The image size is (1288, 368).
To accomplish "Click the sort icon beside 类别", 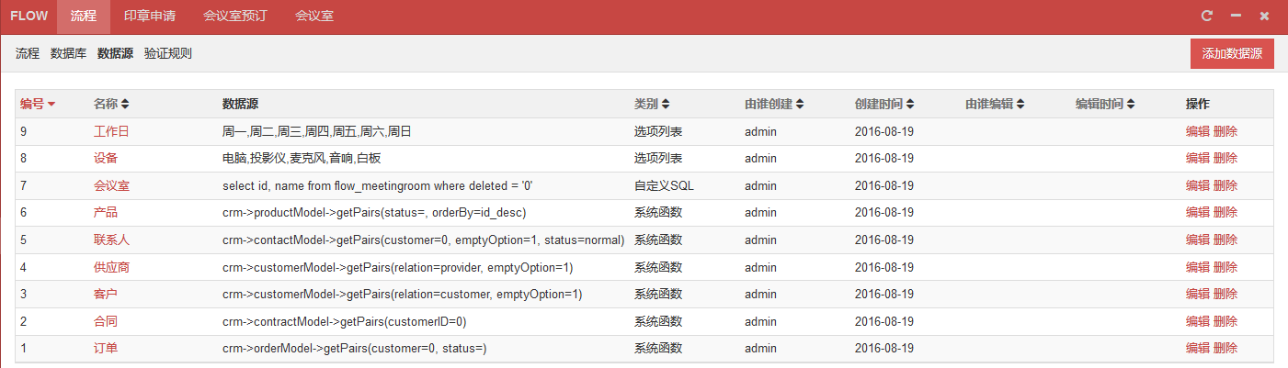I will (x=666, y=104).
